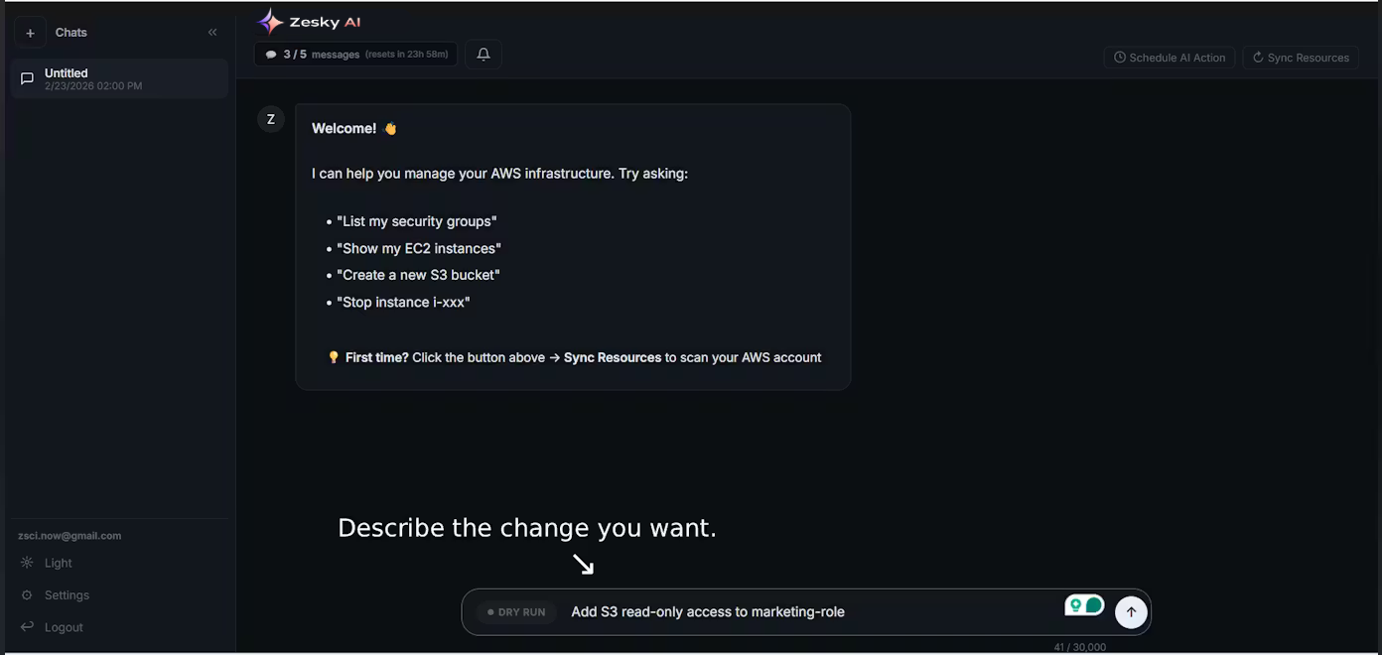Click the clock icon on Schedule AI Action
Screen dimensions: 1382x655
[1119, 57]
